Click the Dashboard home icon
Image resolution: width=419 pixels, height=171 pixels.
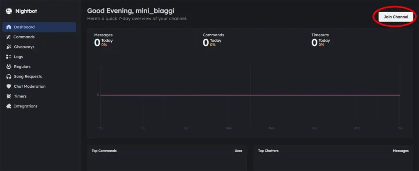[x=9, y=27]
